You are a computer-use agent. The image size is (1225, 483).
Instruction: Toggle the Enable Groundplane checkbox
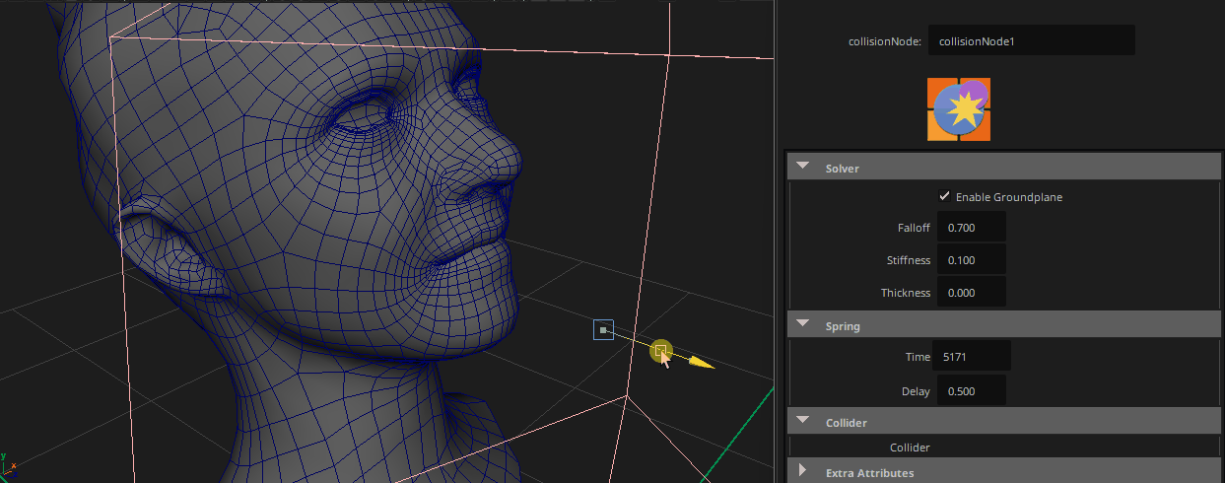coord(945,196)
